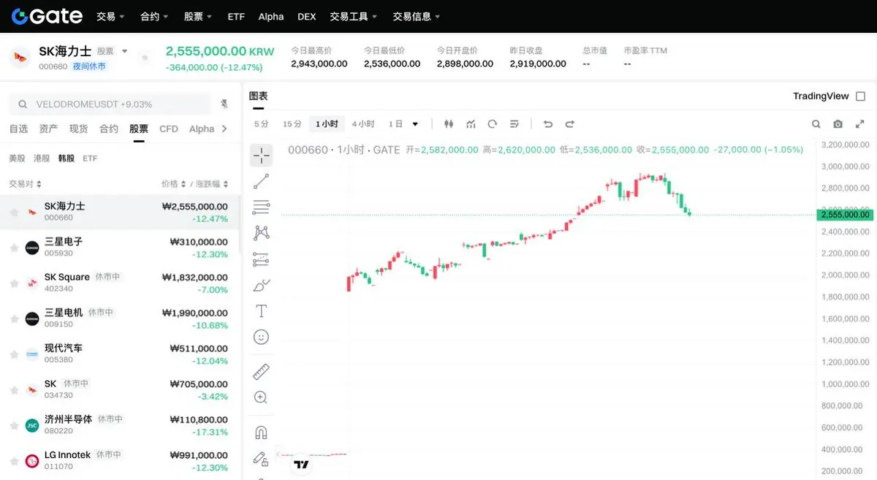Select the crosshair cursor tool
Screen dimensions: 877x480
tap(261, 155)
